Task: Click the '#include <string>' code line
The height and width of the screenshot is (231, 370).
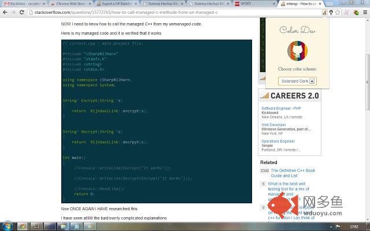Action: point(82,64)
